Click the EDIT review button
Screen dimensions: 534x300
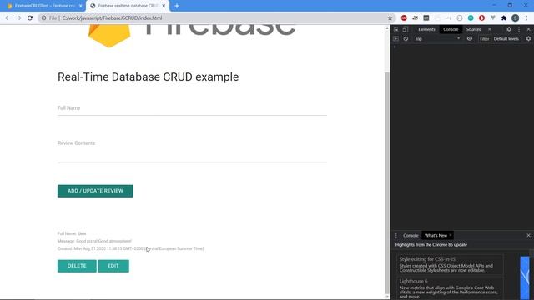click(113, 266)
